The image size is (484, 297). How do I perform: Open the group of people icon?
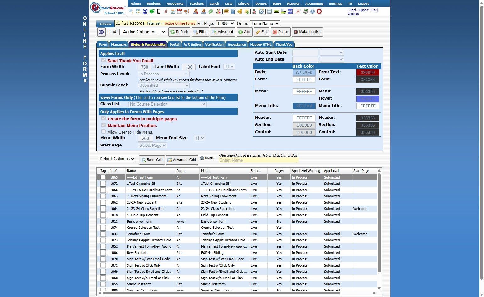pyautogui.click(x=218, y=12)
